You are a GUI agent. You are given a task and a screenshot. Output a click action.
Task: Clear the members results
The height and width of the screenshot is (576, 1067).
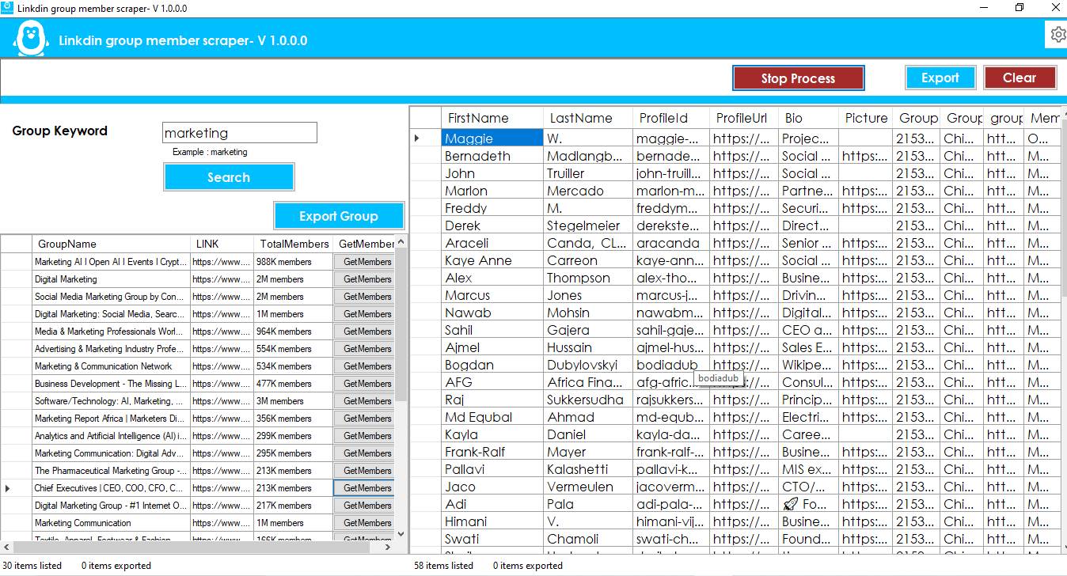pyautogui.click(x=1020, y=78)
